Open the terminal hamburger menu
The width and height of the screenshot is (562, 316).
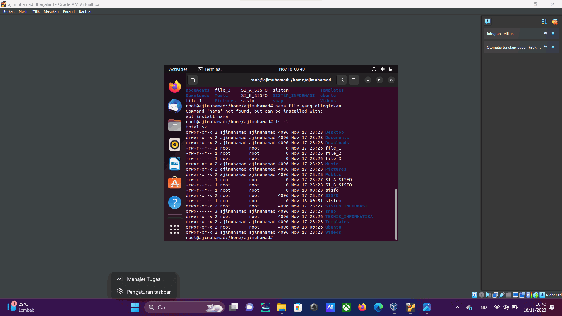click(354, 80)
